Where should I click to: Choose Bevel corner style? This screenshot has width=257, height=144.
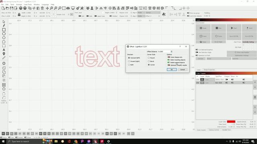pos(149,61)
